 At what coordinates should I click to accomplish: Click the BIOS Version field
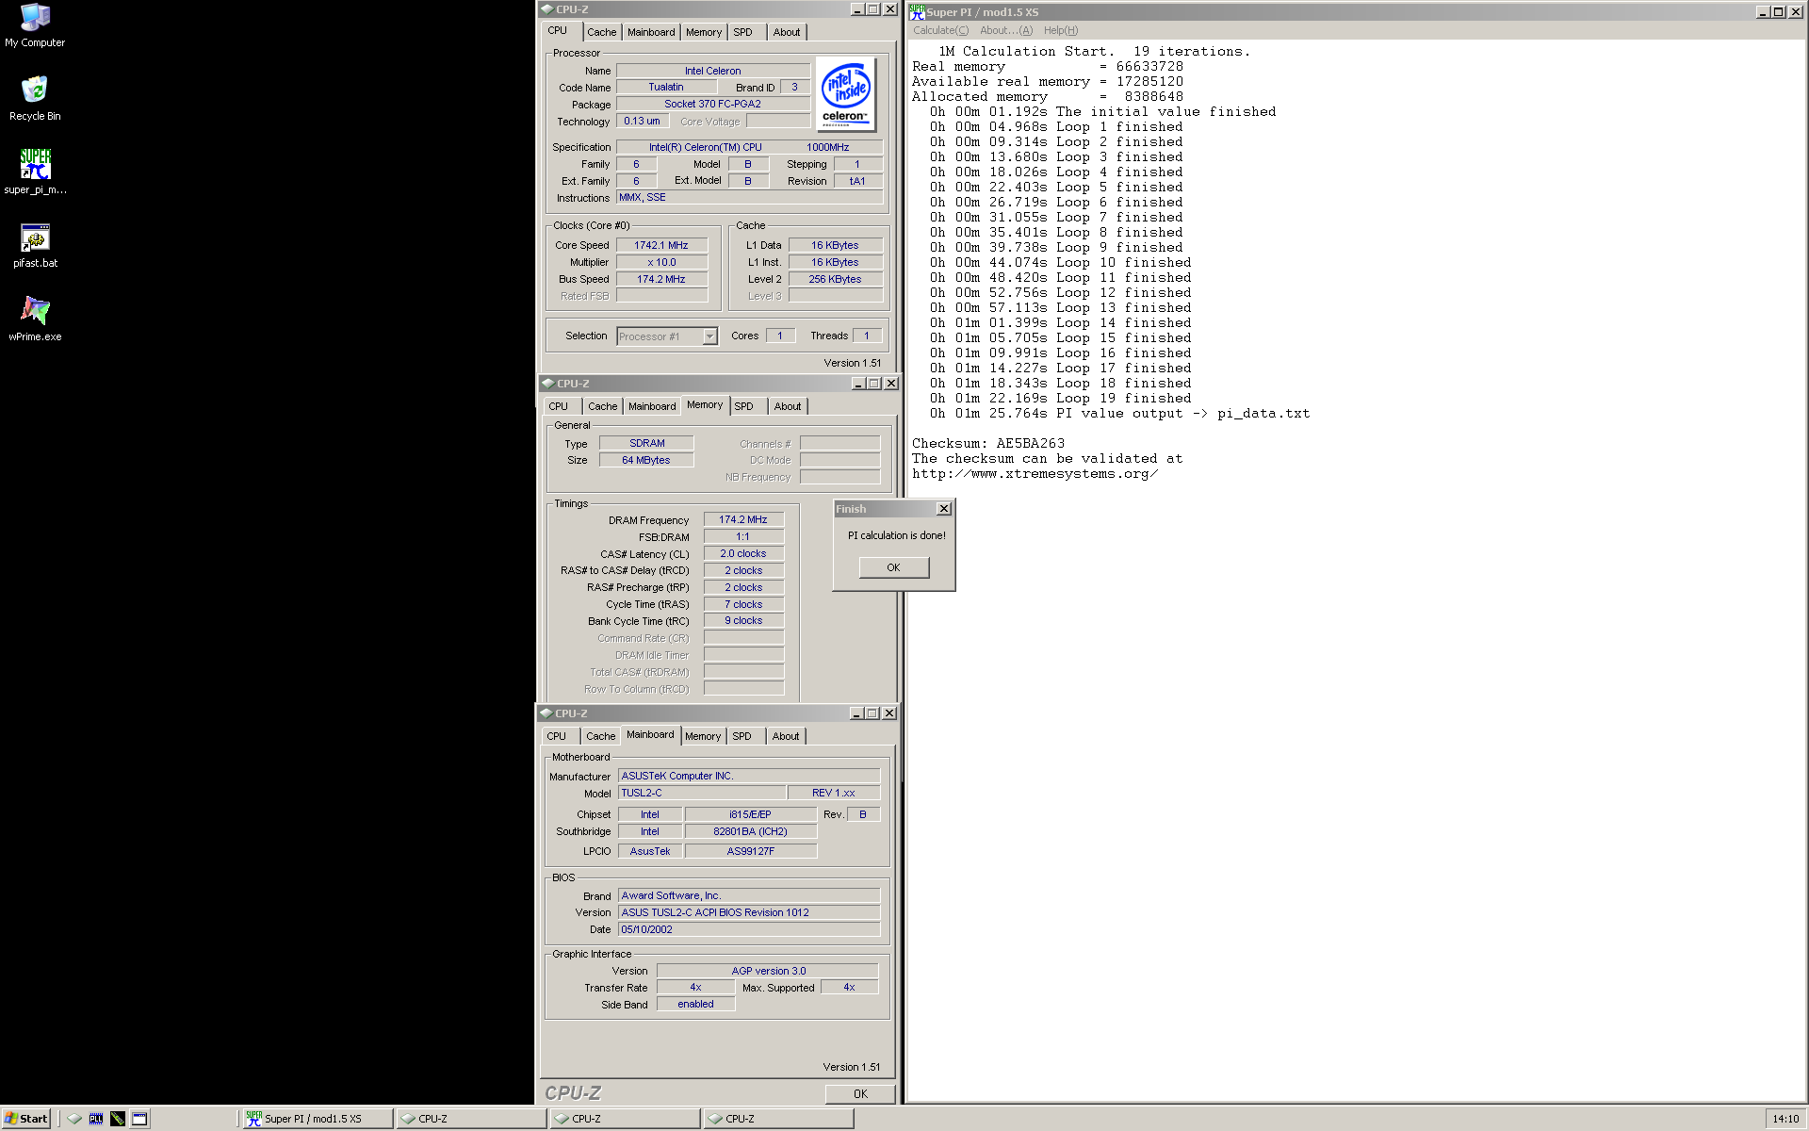749,912
